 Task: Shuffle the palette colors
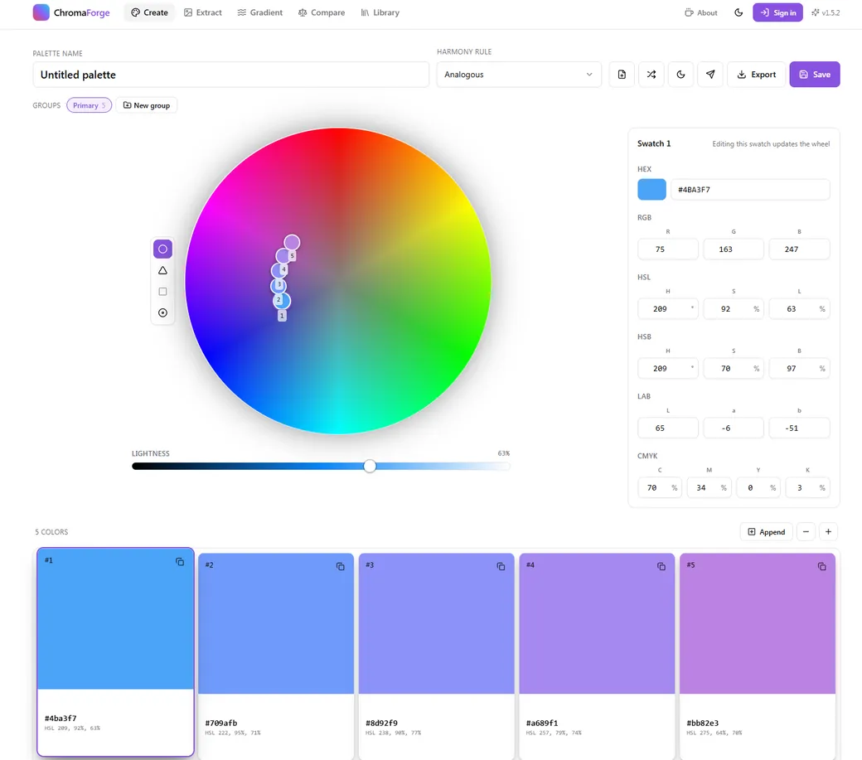(x=651, y=75)
